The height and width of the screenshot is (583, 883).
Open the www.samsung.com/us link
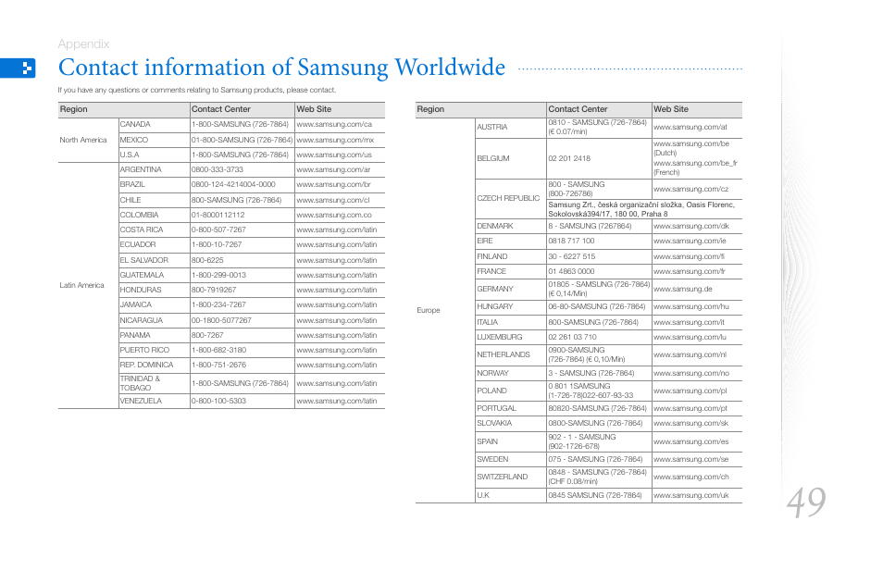point(334,155)
